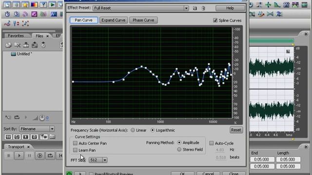Save the effect preset with disk icon
Image resolution: width=312 pixels, height=175 pixels.
pyautogui.click(x=195, y=8)
